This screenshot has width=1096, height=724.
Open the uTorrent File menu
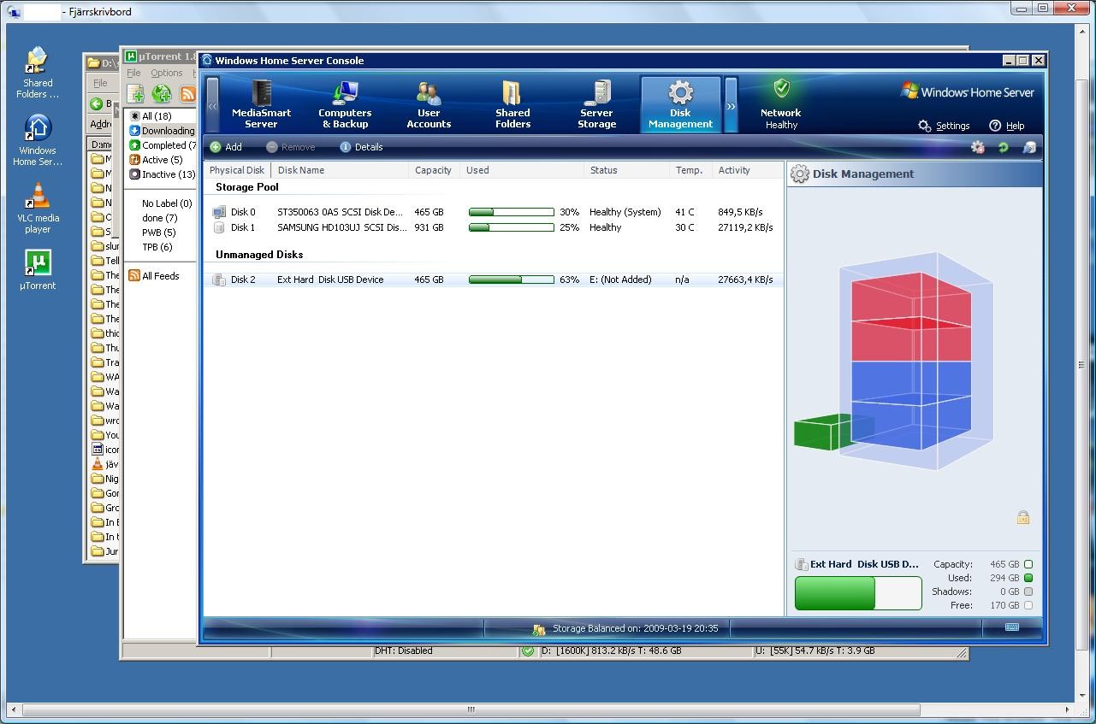tap(133, 74)
